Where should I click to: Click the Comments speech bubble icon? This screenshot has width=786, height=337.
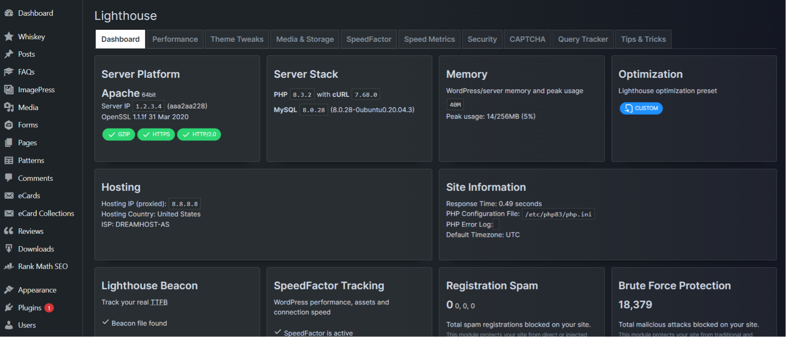tap(9, 178)
